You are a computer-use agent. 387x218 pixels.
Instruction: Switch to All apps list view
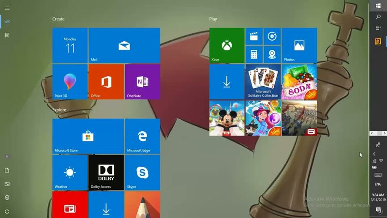coord(7,35)
